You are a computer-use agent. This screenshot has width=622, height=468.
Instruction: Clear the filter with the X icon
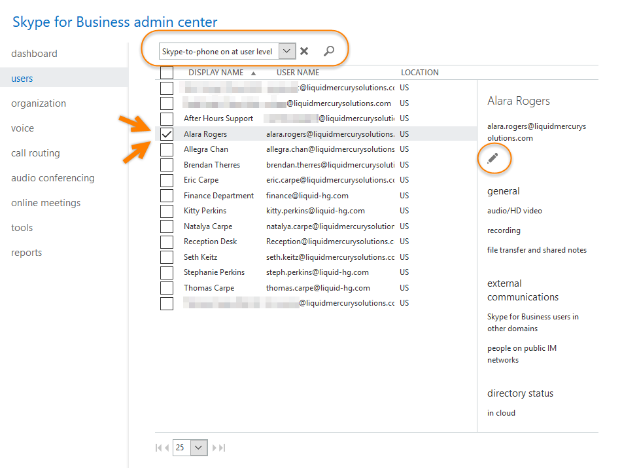[x=304, y=51]
